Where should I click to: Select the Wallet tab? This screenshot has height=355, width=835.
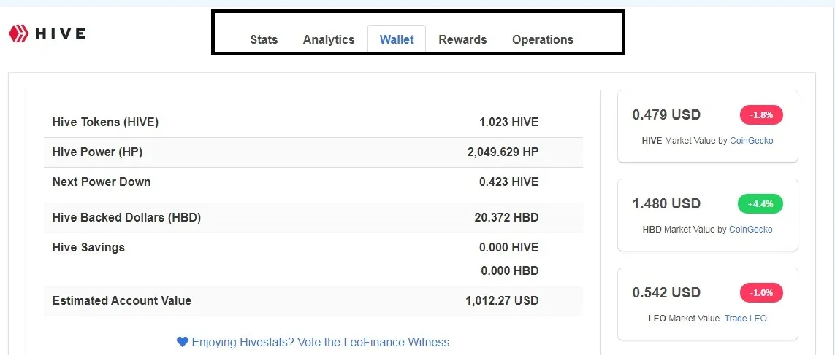tap(397, 39)
